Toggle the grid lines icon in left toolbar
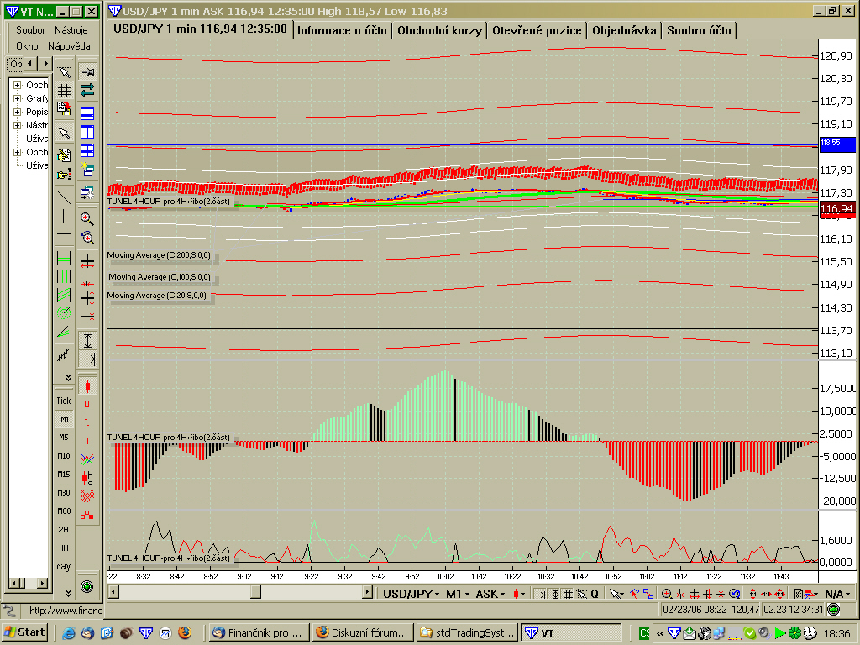The width and height of the screenshot is (860, 645). 64,91
